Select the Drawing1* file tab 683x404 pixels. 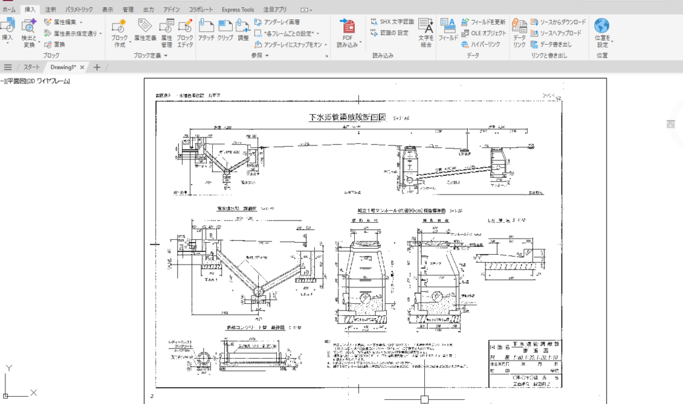(63, 67)
